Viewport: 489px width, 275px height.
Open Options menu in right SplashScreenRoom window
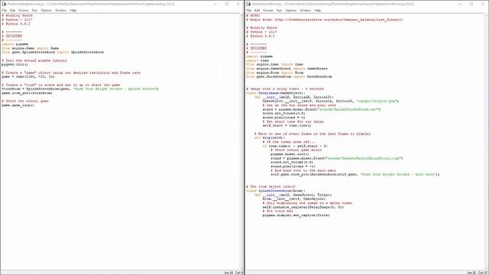tap(290, 10)
